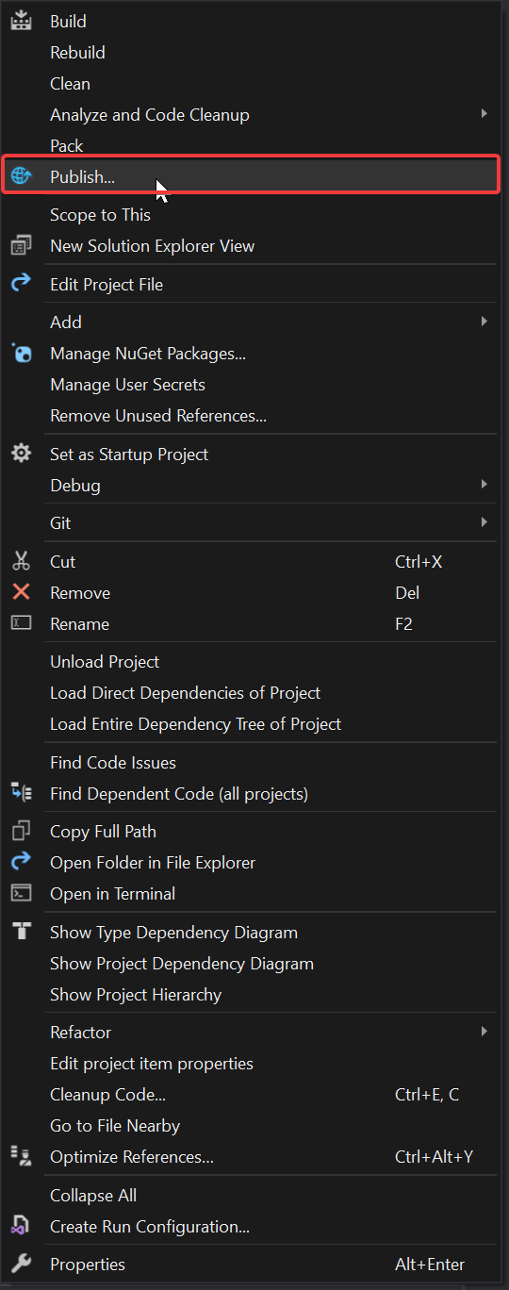509x1290 pixels.
Task: Click the Copy Full Path icon
Action: (x=21, y=831)
